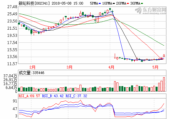Click the 5月 month axis label
Screen dimensions: 170x119
point(155,67)
